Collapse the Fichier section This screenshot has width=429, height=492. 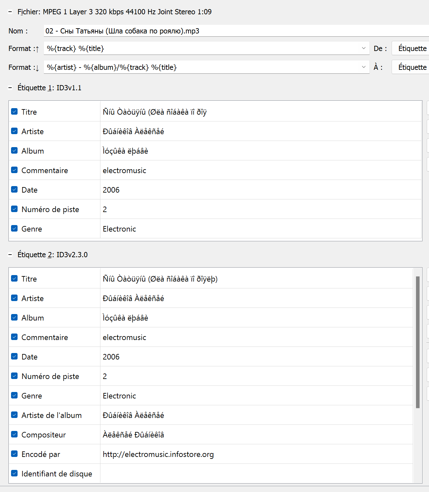coord(10,12)
